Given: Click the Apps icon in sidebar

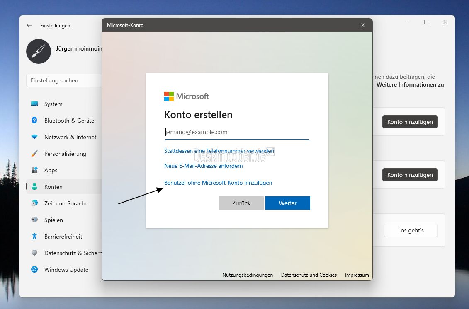Looking at the screenshot, I should pyautogui.click(x=34, y=170).
